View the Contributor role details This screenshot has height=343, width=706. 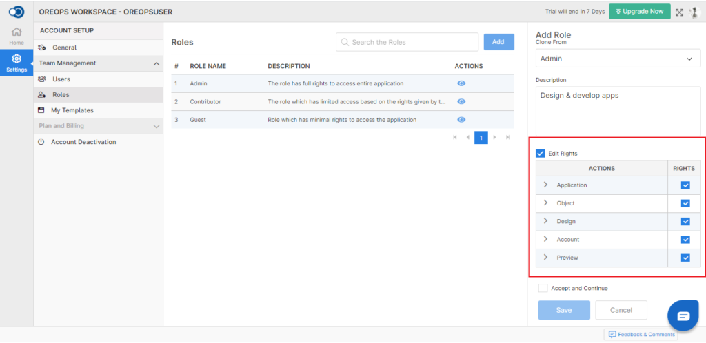point(461,102)
